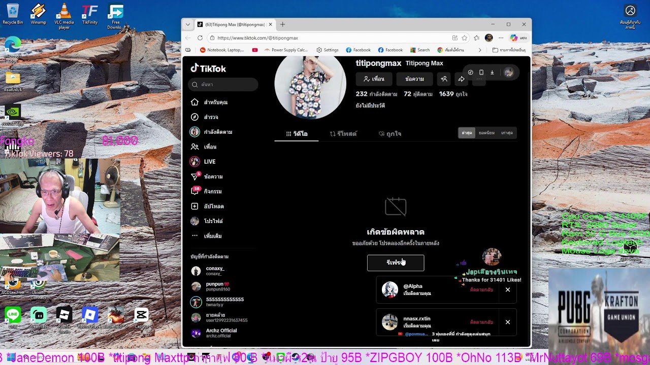Viewport: 650px width, 365px height.
Task: Open the Recycle Bin desktop icon
Action: point(13,14)
